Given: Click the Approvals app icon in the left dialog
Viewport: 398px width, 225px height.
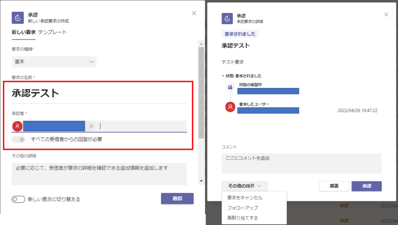Looking at the screenshot, I should [x=18, y=18].
